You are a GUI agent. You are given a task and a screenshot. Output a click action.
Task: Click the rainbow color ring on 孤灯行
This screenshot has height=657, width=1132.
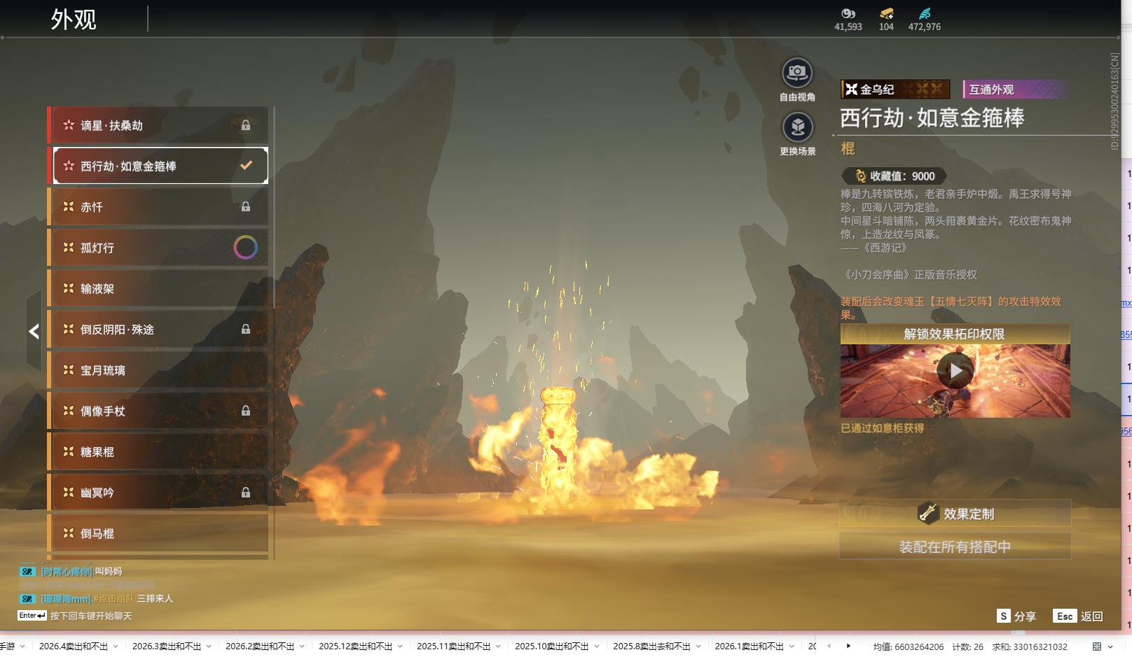pyautogui.click(x=245, y=248)
